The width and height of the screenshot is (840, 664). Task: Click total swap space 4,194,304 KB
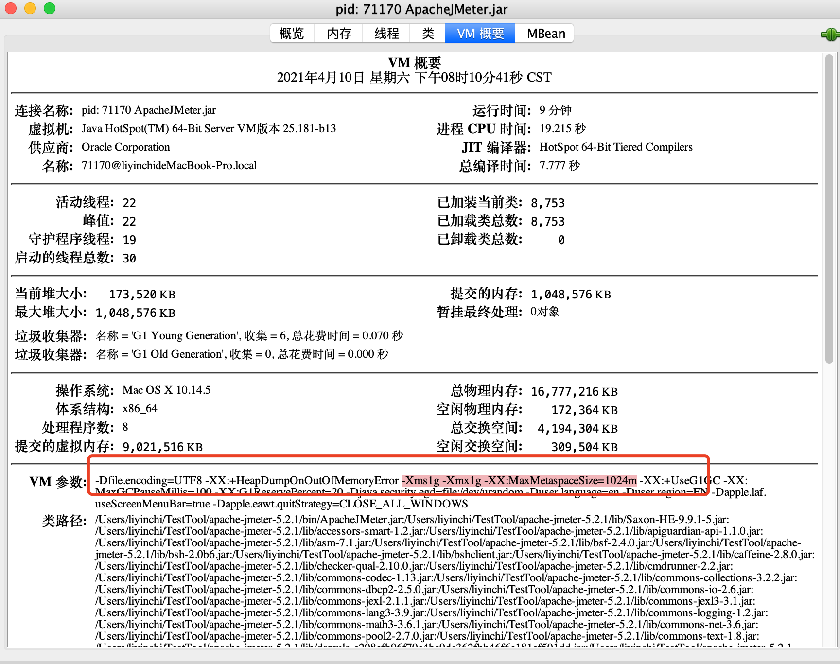click(577, 429)
